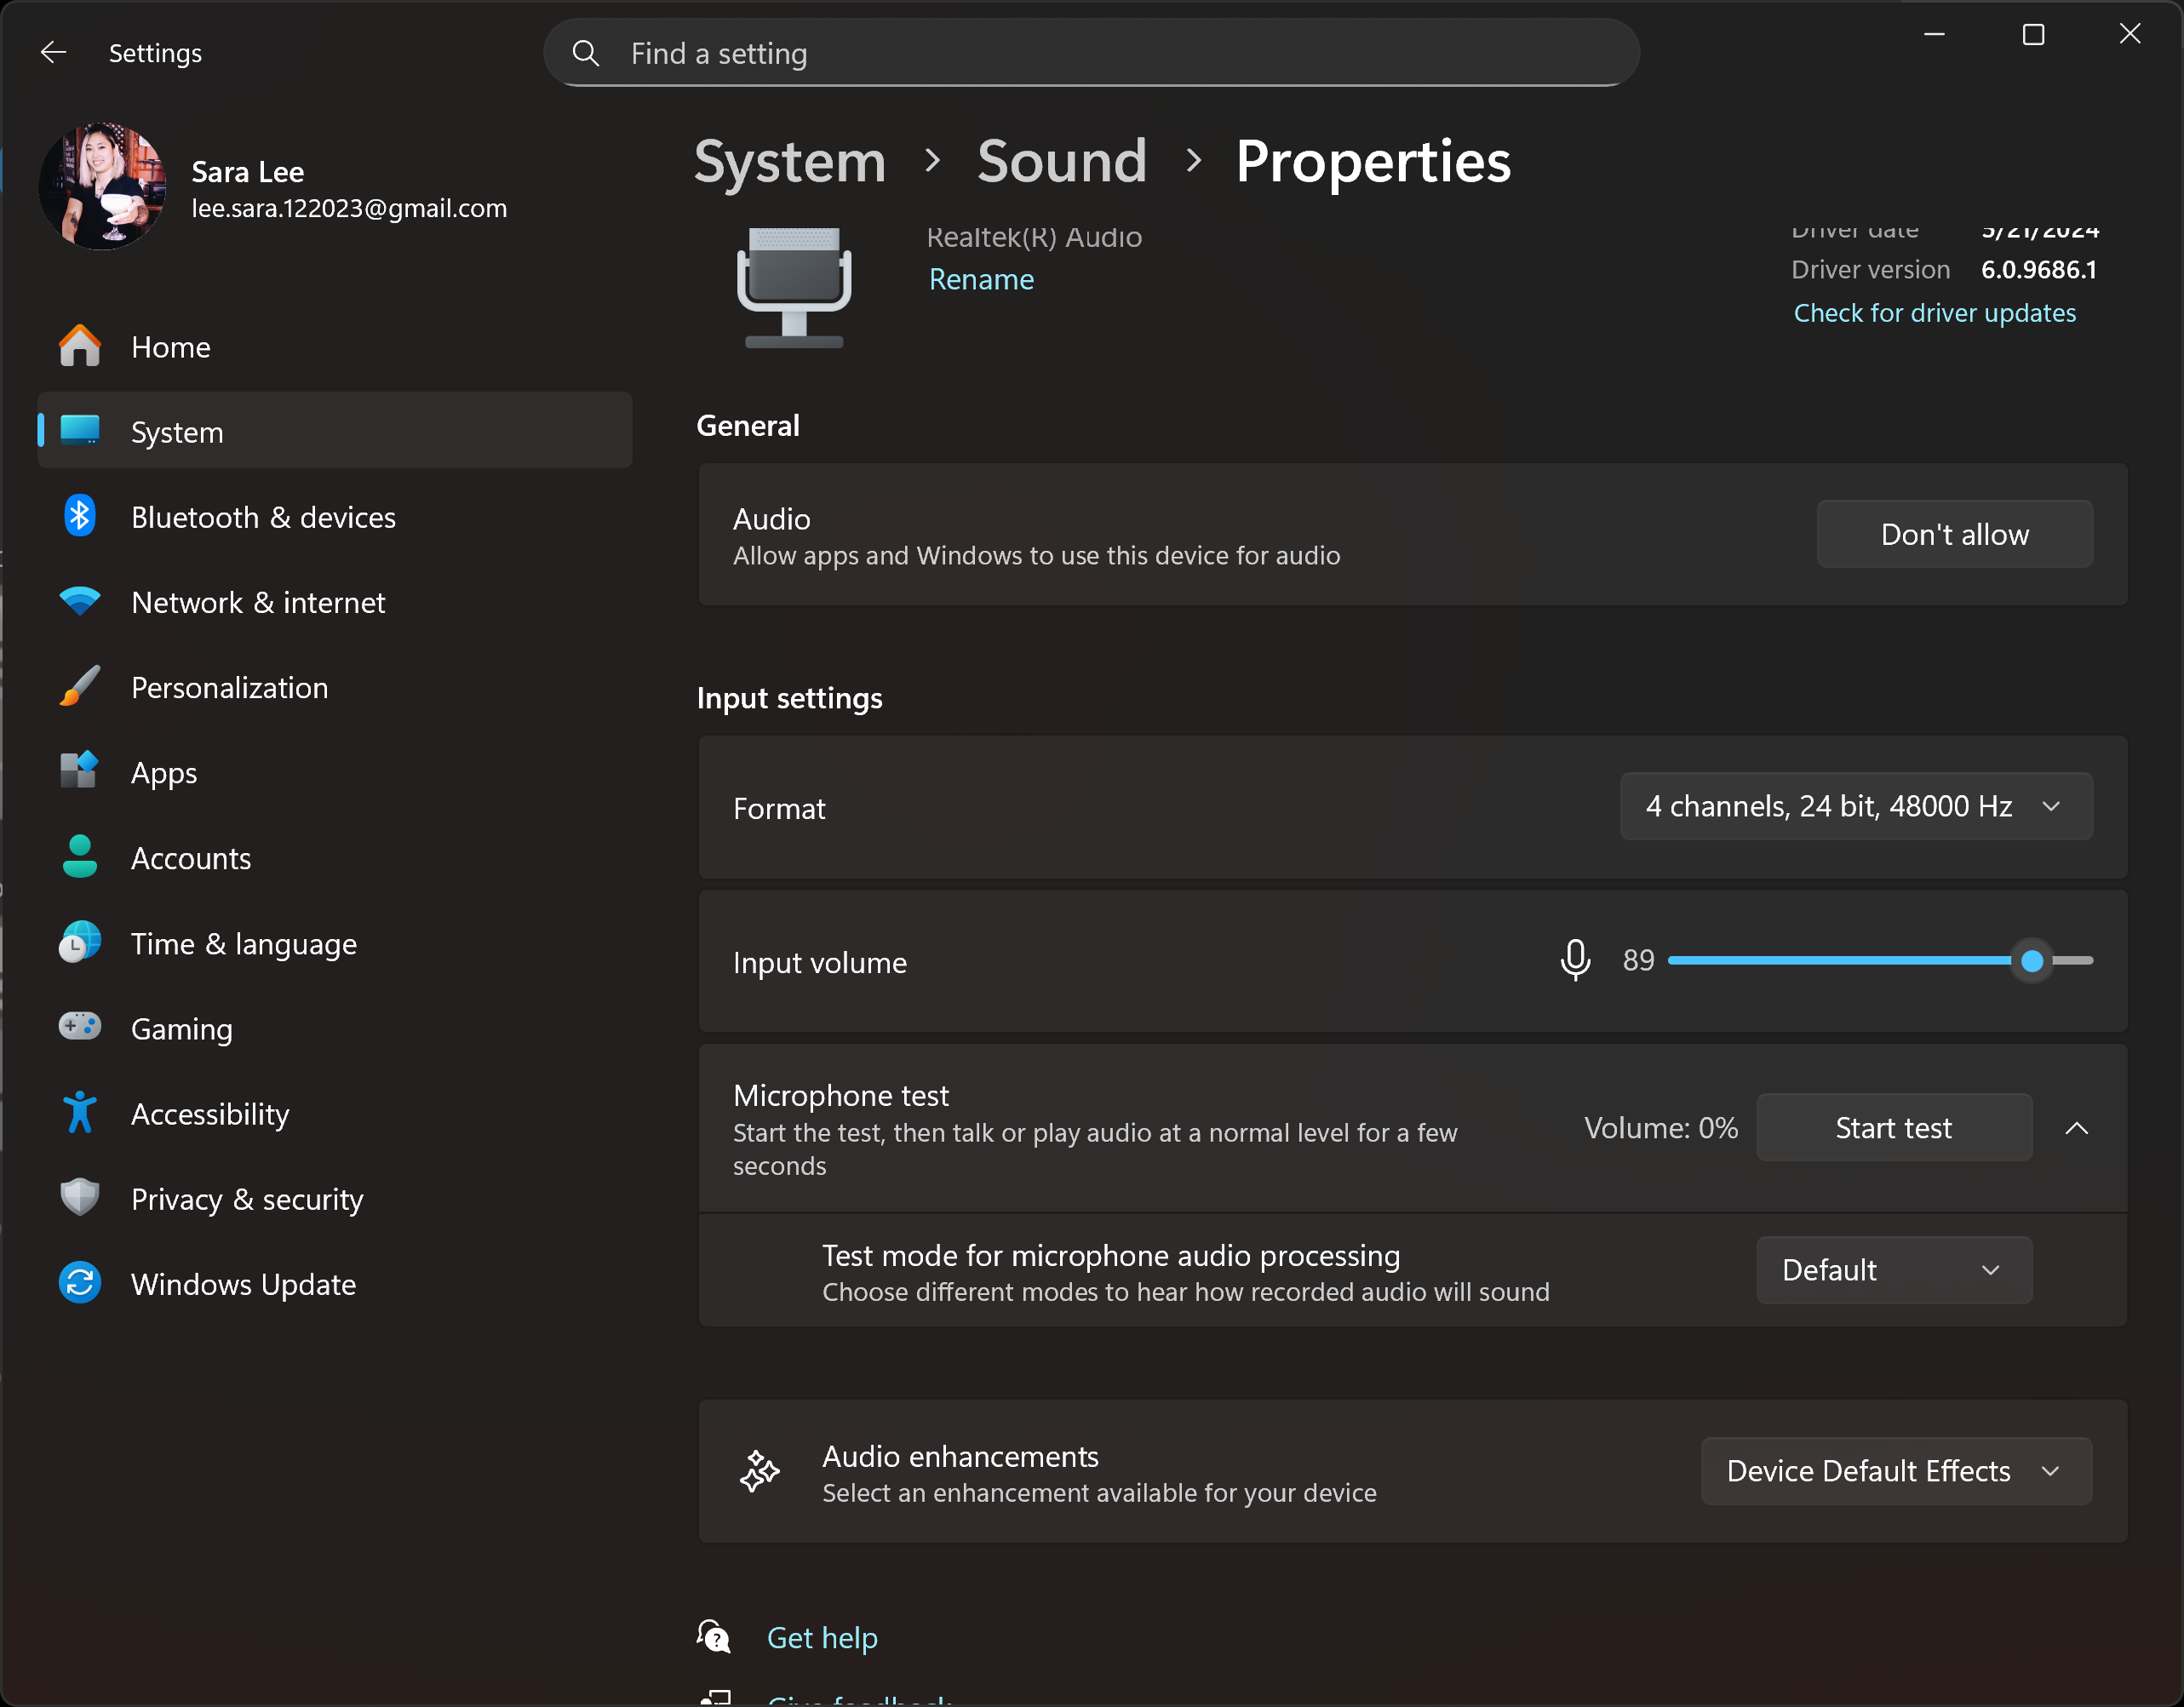Open the Format channels dropdown
This screenshot has height=1707, width=2184.
click(1855, 806)
